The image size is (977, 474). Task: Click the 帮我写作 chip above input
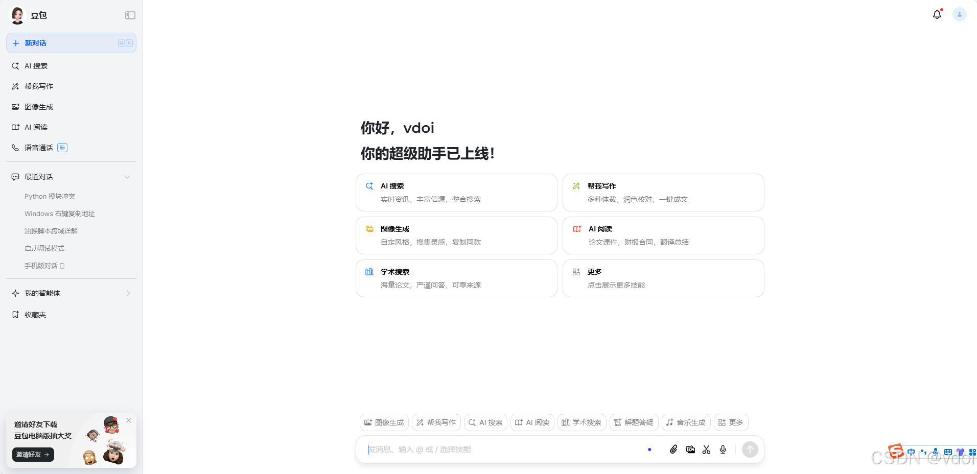pos(436,422)
